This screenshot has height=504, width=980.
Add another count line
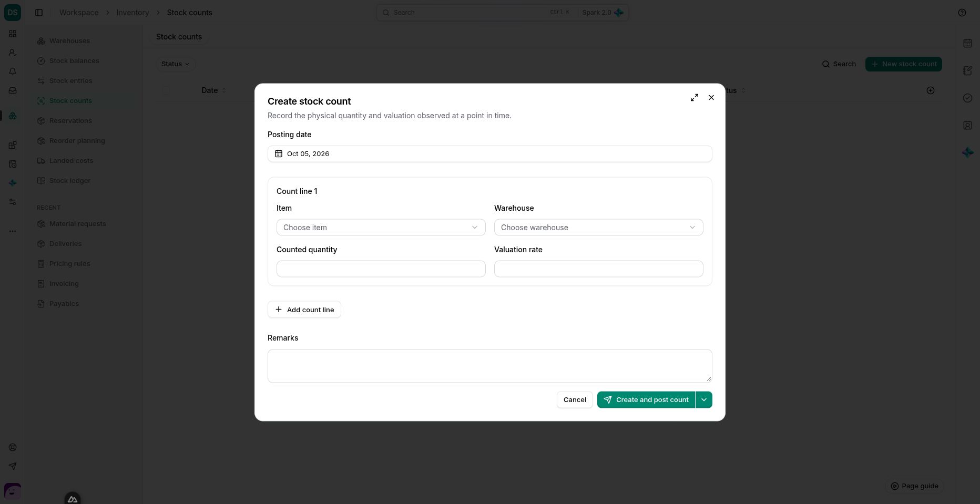tap(304, 310)
